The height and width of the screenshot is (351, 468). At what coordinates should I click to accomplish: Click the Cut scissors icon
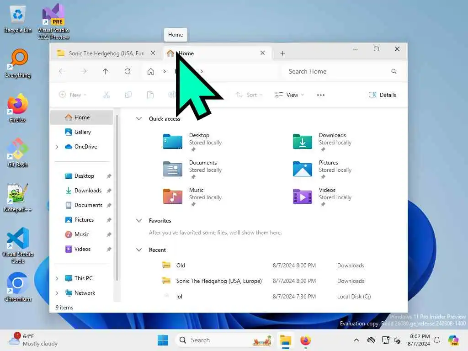[106, 95]
